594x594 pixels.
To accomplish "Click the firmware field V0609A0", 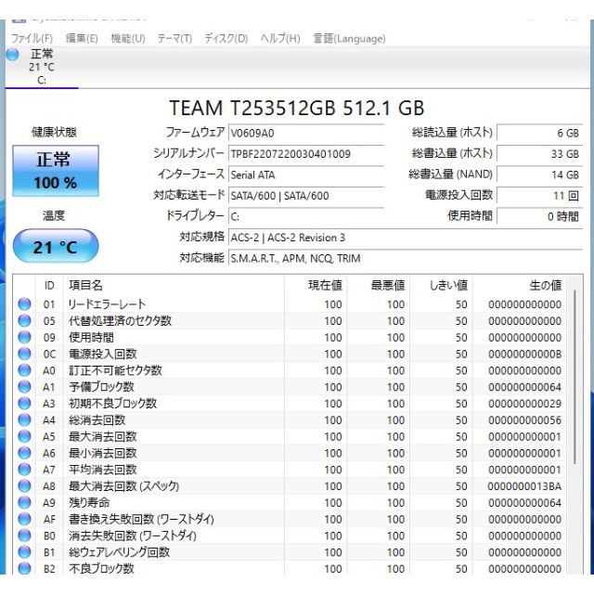I will point(306,133).
